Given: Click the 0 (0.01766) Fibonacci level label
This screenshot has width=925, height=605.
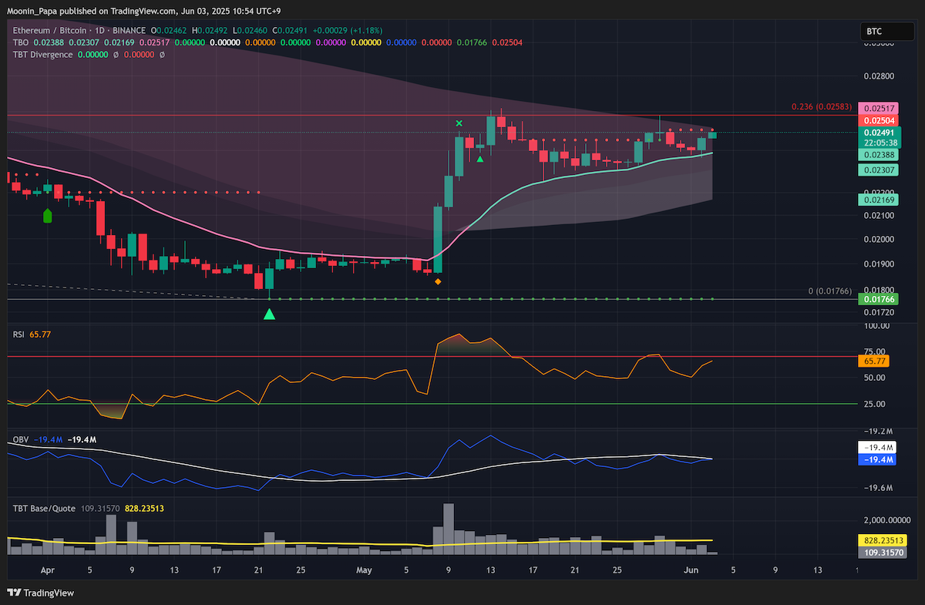Looking at the screenshot, I should click(x=830, y=290).
